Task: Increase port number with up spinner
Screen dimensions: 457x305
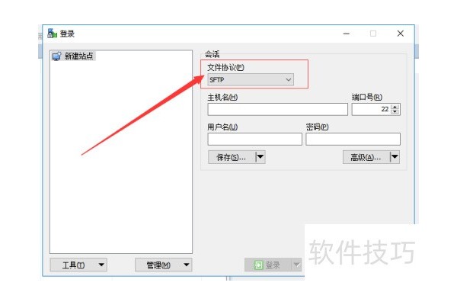Action: pos(395,107)
